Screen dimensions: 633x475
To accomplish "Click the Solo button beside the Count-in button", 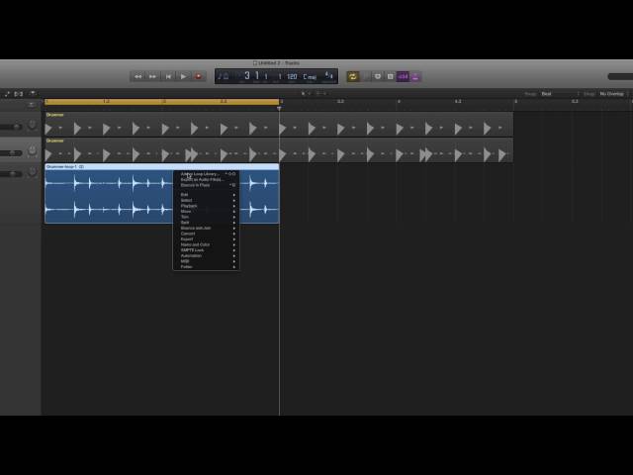I will (390, 76).
